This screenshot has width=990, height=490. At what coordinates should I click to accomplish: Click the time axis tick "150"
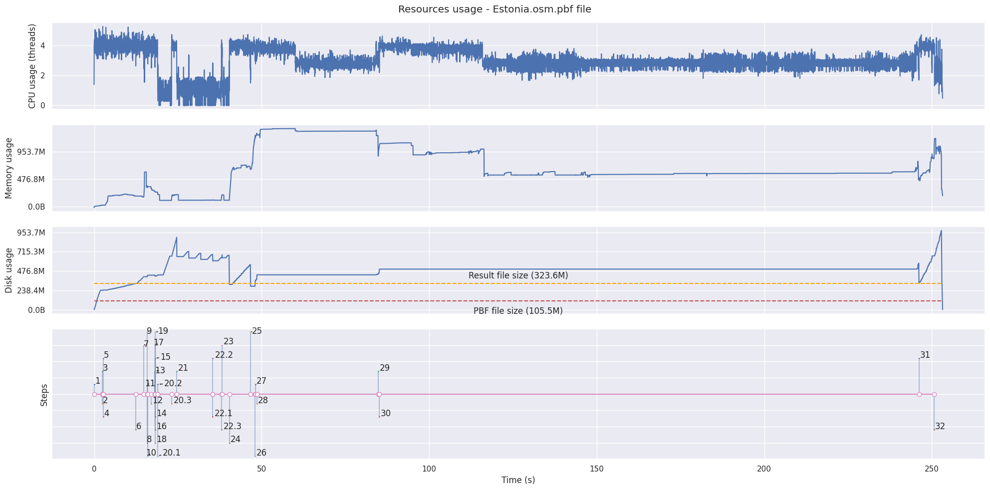point(597,469)
